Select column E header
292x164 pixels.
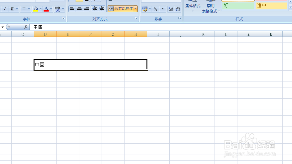click(68, 34)
